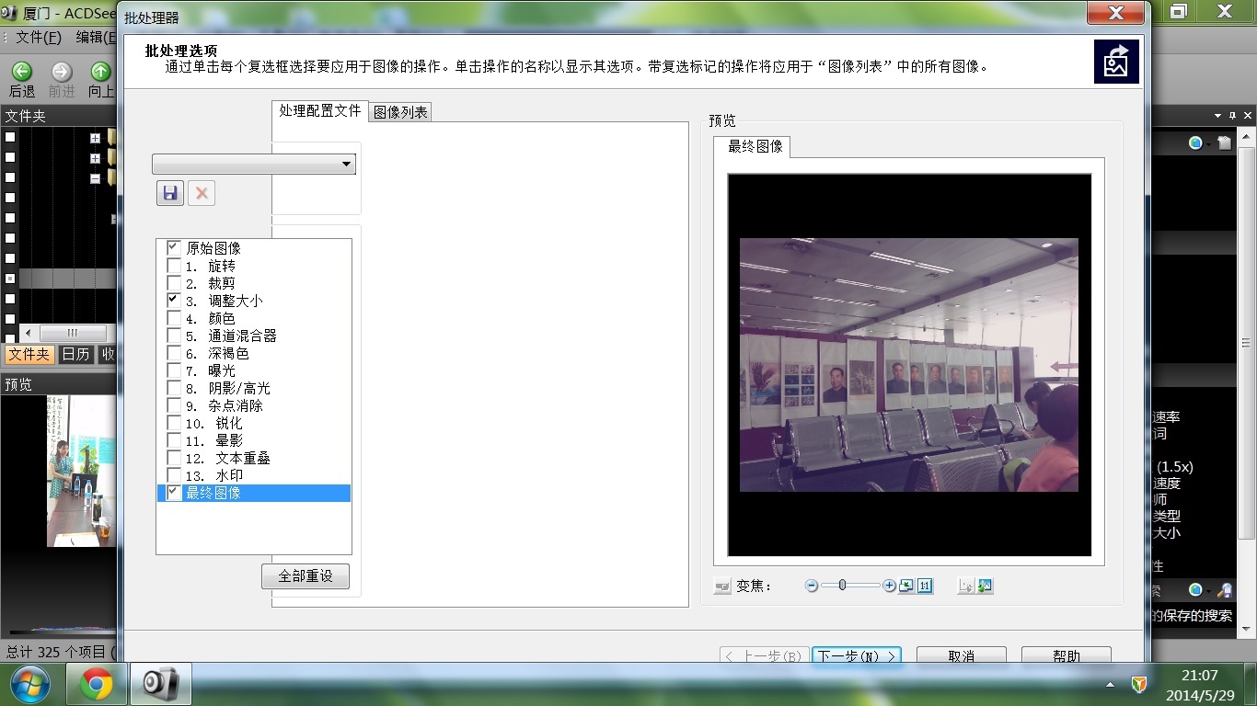Set preview to actual size 1:1
The height and width of the screenshot is (706, 1257).
925,586
